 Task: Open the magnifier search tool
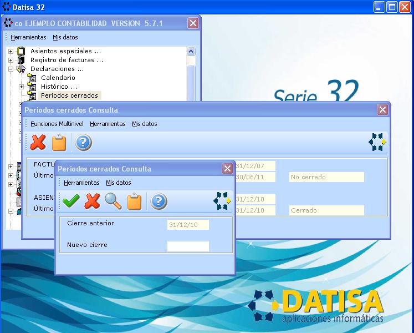pos(113,201)
